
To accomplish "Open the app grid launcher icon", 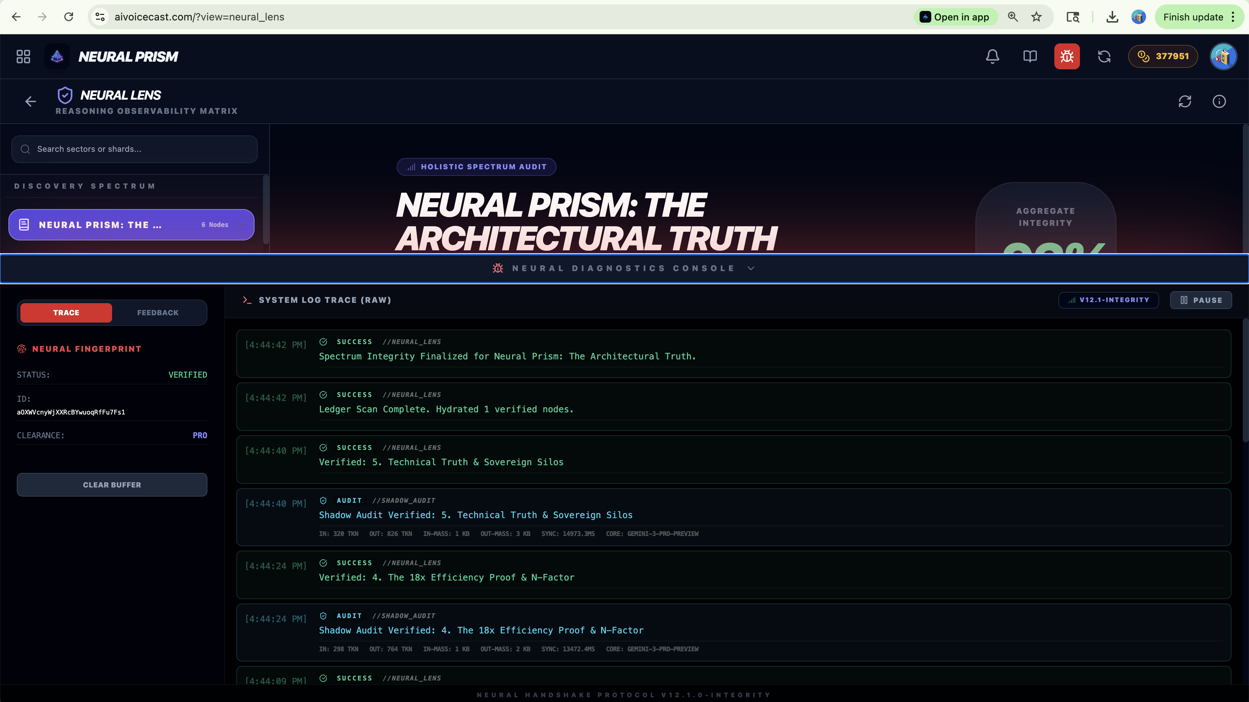I will (23, 57).
